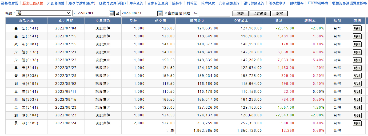This screenshot has width=368, height=136.
Task: Click the 全部還原 restore all button
Action: 260,14
